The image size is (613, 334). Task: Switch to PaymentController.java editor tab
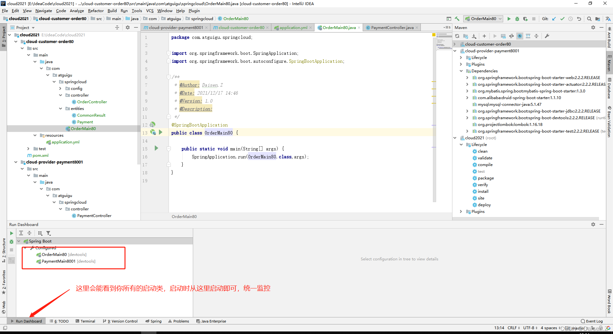[x=392, y=28]
